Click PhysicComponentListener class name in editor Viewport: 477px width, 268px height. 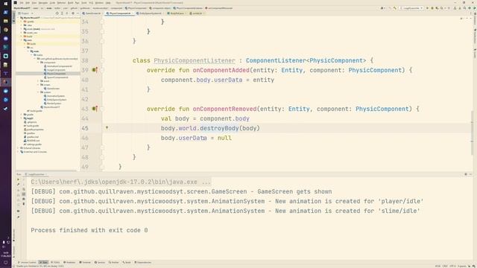click(x=195, y=60)
